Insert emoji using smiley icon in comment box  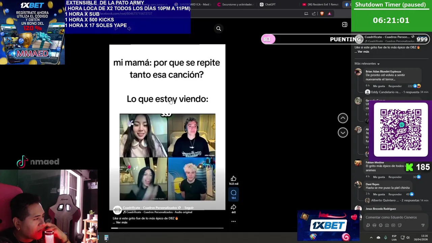coord(381,225)
